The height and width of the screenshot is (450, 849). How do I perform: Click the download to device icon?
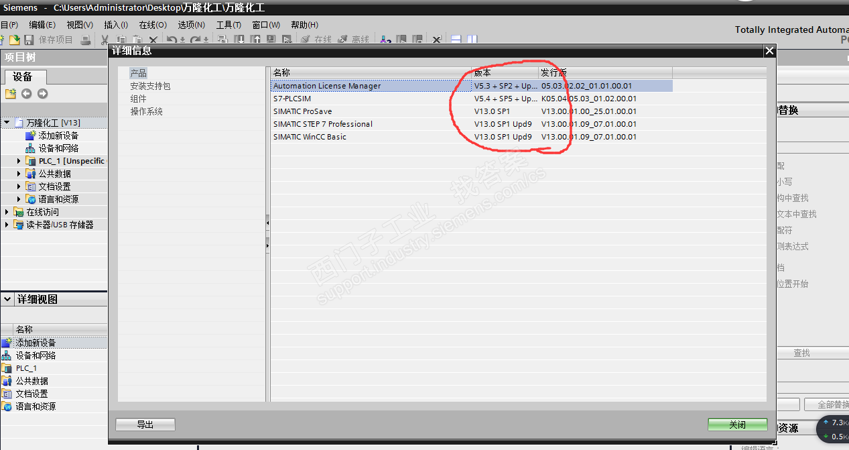click(x=241, y=40)
